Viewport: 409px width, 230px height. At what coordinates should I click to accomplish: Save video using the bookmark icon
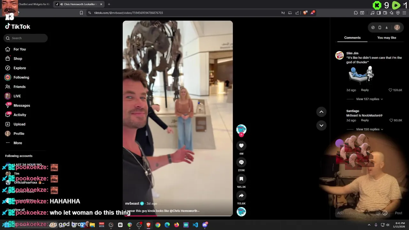pyautogui.click(x=241, y=179)
